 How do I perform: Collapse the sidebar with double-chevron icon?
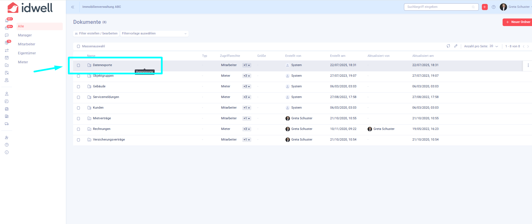[x=73, y=7]
